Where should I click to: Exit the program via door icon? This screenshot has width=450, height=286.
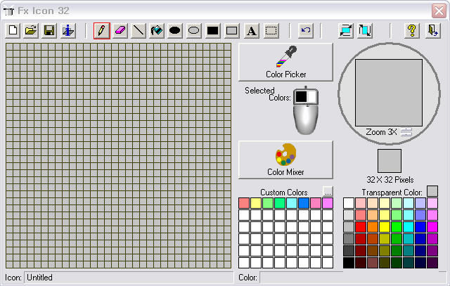(433, 30)
